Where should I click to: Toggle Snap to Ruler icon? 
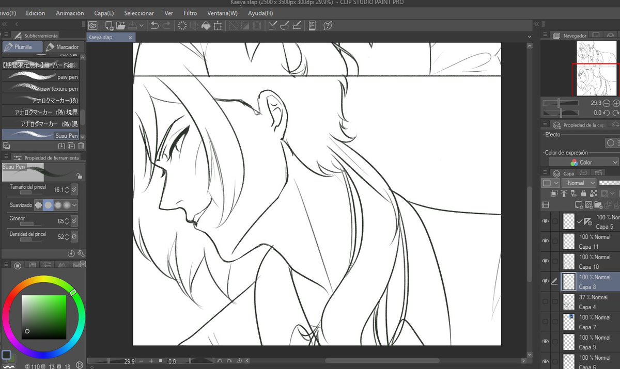pos(273,25)
